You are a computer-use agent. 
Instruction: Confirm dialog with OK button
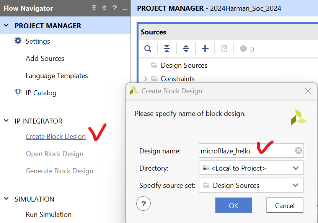[x=233, y=205]
